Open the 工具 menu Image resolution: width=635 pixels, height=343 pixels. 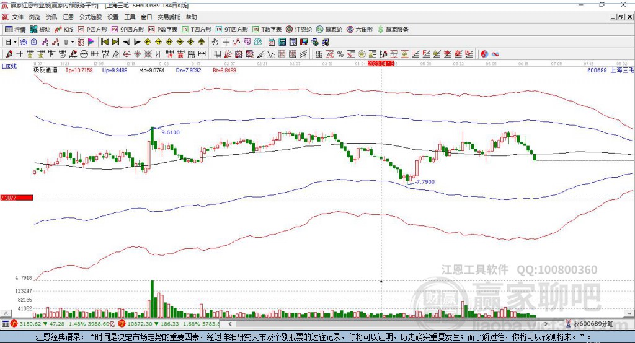pos(130,17)
